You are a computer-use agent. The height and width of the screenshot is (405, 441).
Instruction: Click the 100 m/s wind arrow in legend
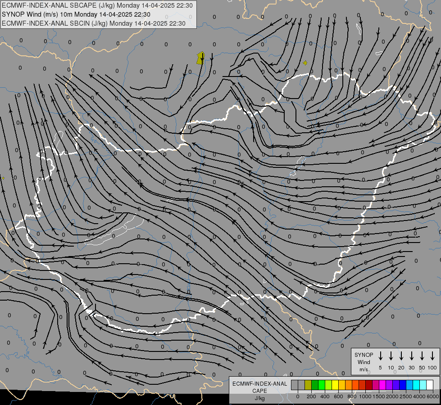pos(432,356)
